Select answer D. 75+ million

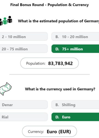click(x=75, y=49)
